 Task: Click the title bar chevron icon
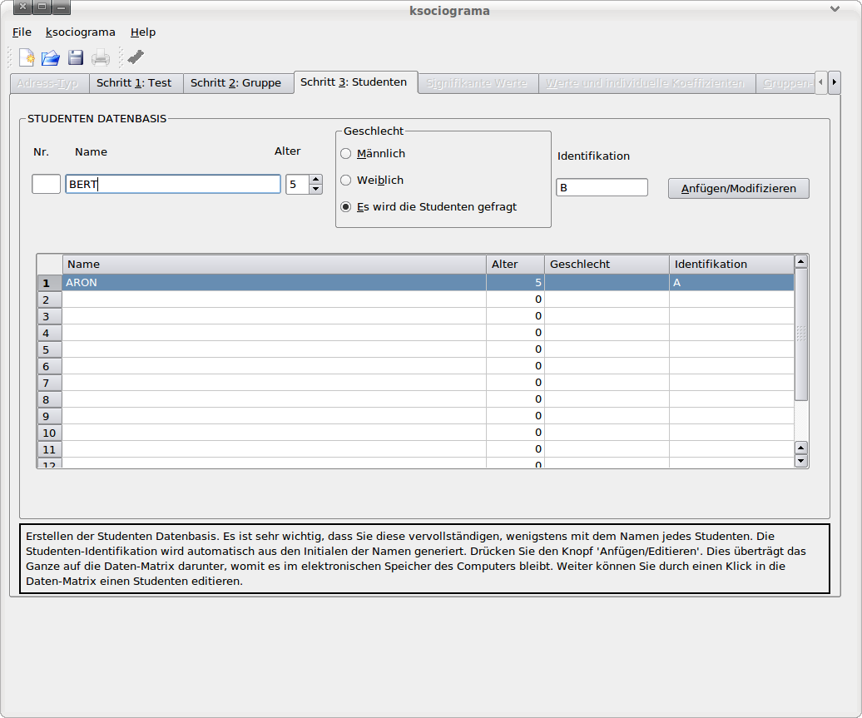pyautogui.click(x=835, y=10)
